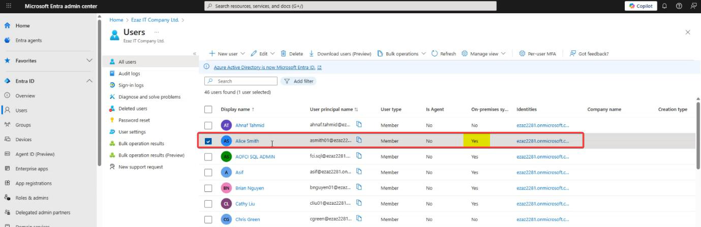Open User settings in the side menu
This screenshot has height=227, width=701.
coord(132,132)
